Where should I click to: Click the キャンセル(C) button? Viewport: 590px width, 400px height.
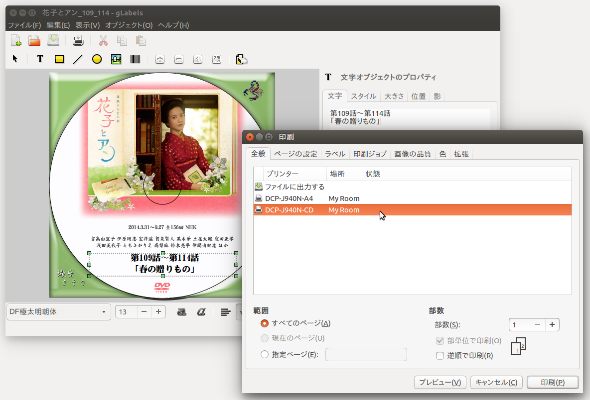(496, 383)
